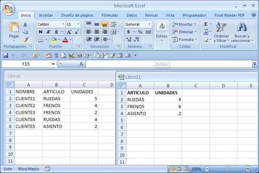Click the AutoSum sigma icon

pos(205,24)
